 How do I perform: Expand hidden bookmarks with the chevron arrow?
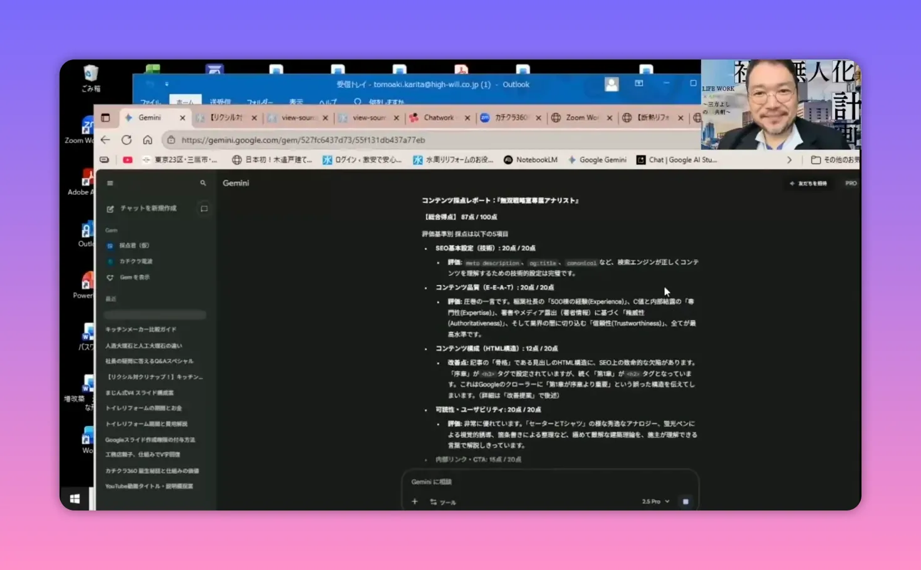[789, 160]
